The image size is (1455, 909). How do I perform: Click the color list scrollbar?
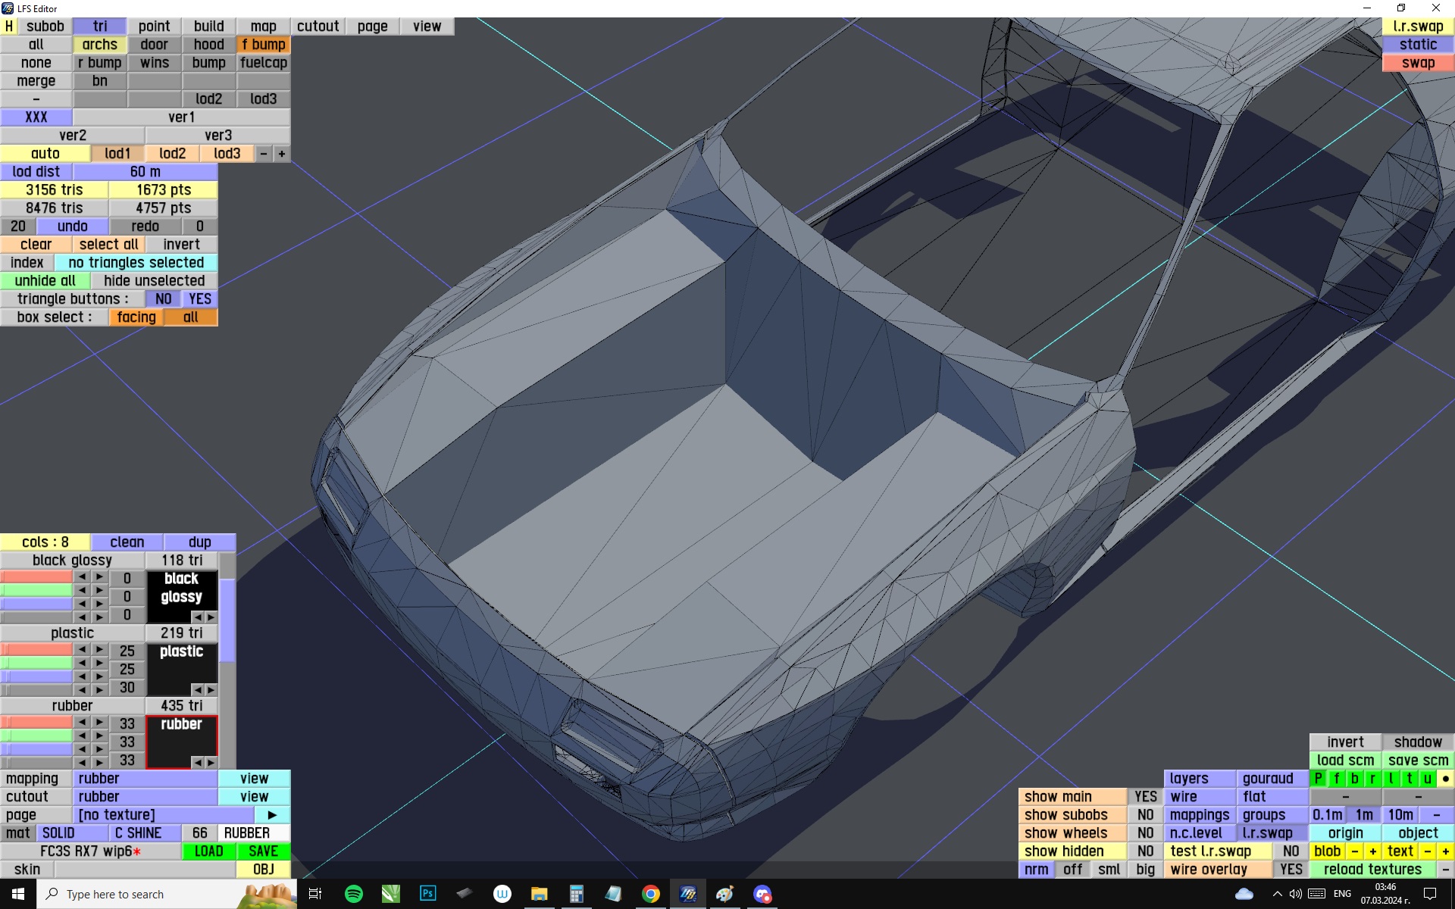[227, 621]
